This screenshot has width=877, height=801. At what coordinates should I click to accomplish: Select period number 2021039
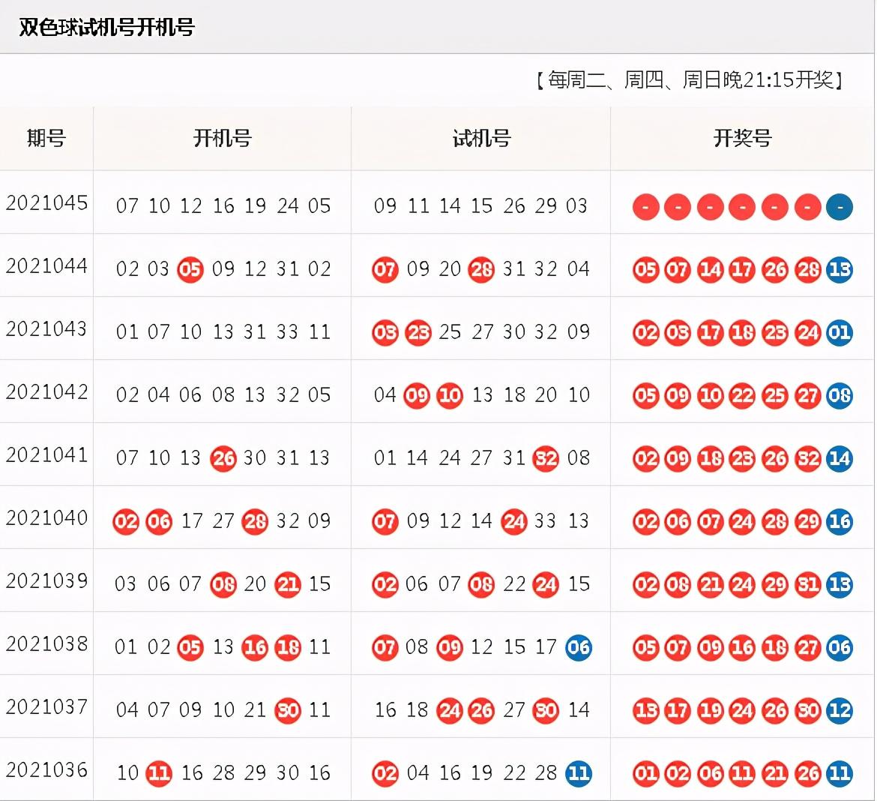click(x=47, y=580)
